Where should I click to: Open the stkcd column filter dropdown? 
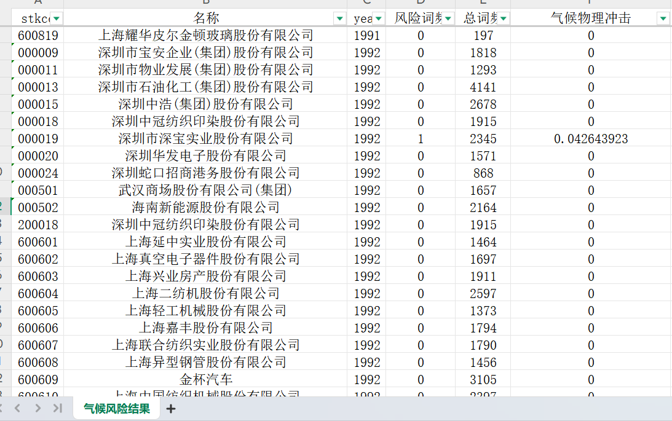click(x=56, y=18)
